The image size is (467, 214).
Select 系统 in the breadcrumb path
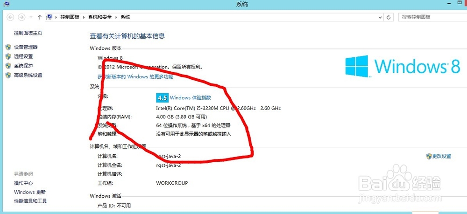point(125,17)
